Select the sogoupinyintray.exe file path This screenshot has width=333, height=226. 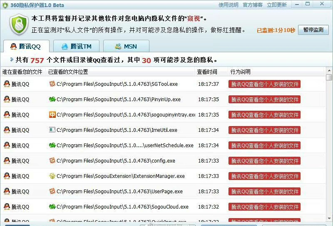[126, 115]
